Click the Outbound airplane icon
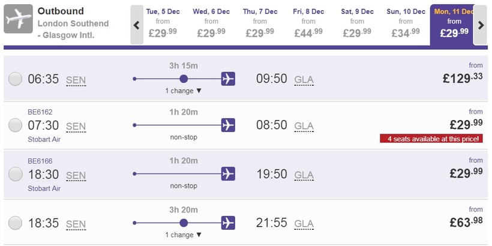The height and width of the screenshot is (246, 492). point(19,19)
